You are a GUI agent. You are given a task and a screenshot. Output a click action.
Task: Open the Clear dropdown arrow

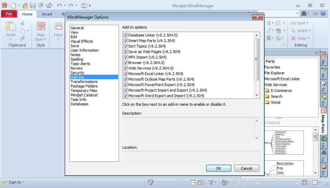coord(308,38)
